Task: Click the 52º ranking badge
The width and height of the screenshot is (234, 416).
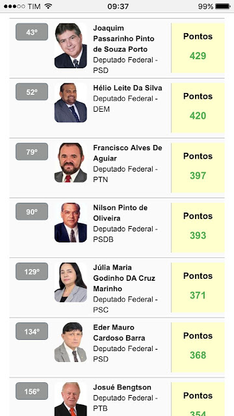Action: (x=32, y=92)
